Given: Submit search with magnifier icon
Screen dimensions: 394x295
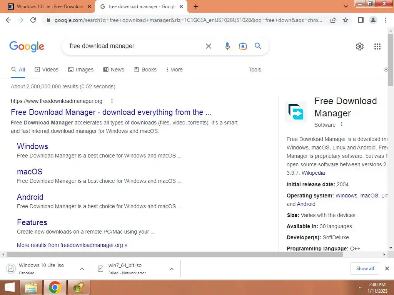Looking at the screenshot, I should point(258,46).
